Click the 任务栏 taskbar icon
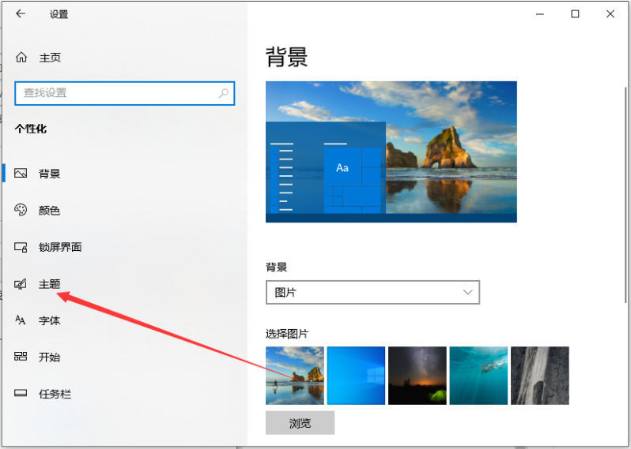Screen dimensions: 631x449 (x=21, y=394)
